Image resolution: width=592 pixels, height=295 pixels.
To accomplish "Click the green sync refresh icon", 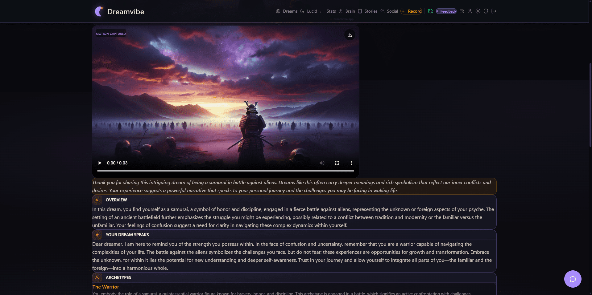I will tap(430, 11).
